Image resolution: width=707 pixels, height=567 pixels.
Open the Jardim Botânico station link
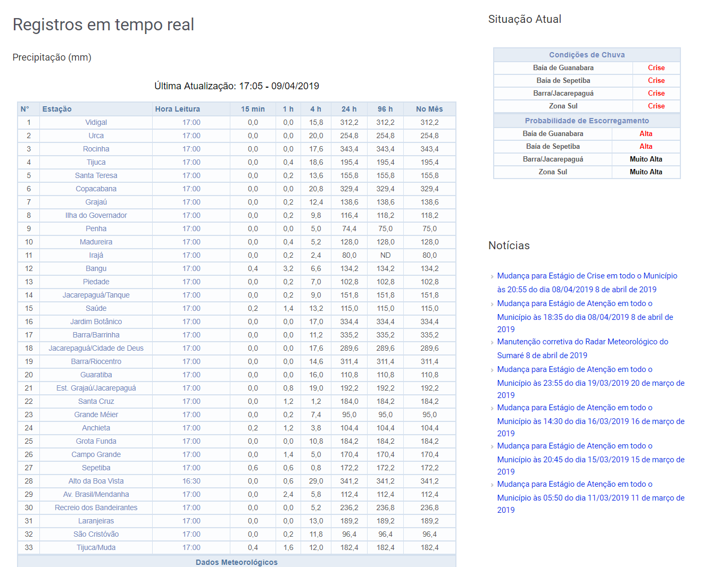coord(96,321)
